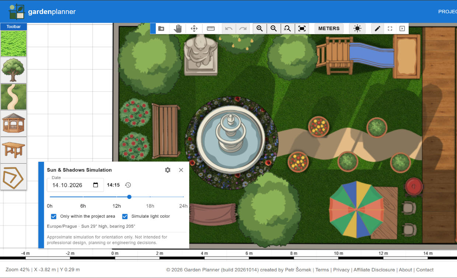Viewport: 457px width, 278px height.
Task: Select the hand pan tool
Action: [178, 29]
